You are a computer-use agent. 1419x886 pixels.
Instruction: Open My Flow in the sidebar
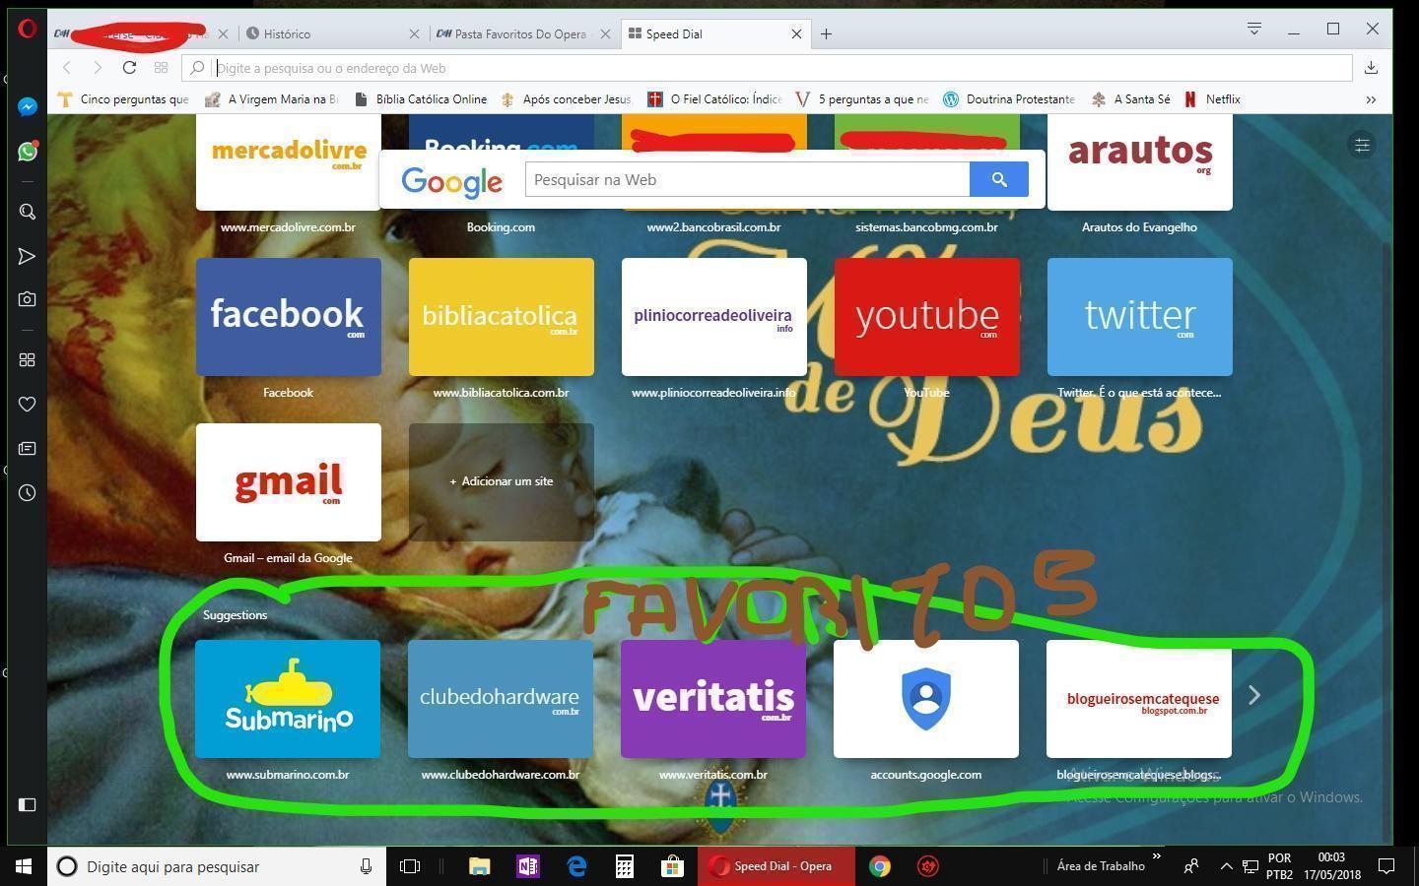click(28, 256)
